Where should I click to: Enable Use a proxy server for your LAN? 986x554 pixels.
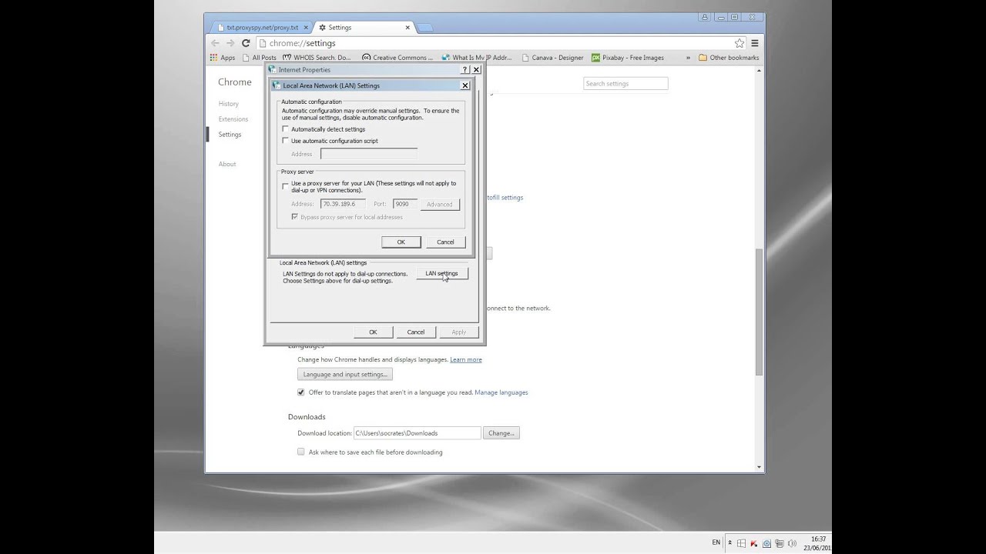pyautogui.click(x=285, y=185)
